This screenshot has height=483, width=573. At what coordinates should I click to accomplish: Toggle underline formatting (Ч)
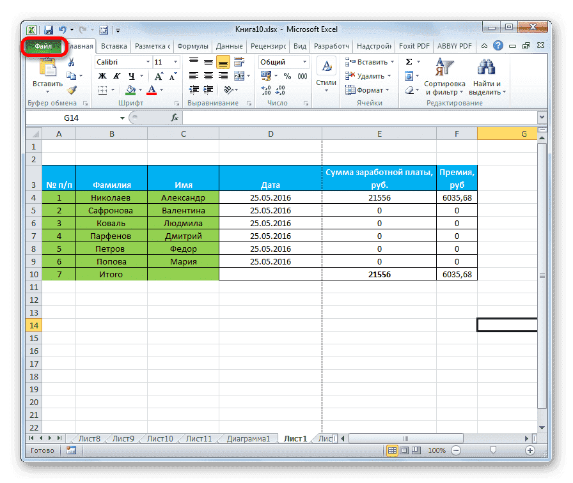pos(130,76)
